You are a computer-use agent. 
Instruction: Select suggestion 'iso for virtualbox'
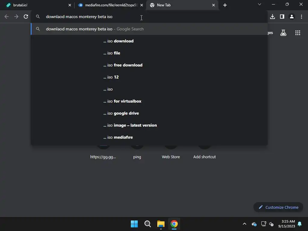point(149,101)
